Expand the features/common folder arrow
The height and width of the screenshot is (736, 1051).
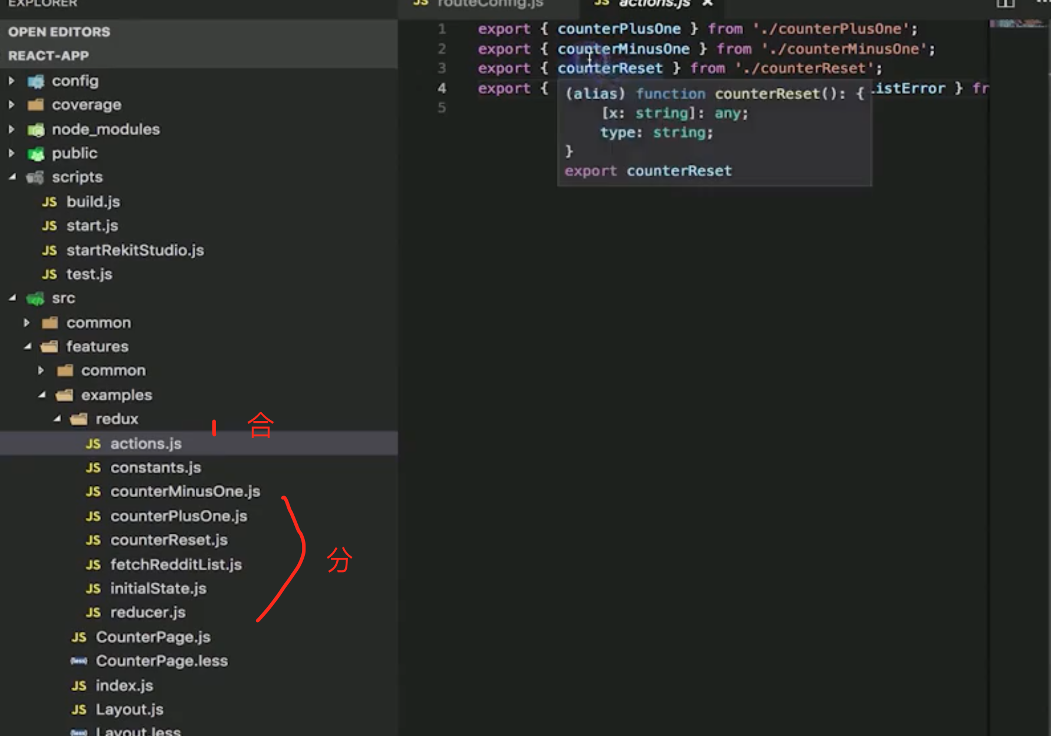point(41,371)
